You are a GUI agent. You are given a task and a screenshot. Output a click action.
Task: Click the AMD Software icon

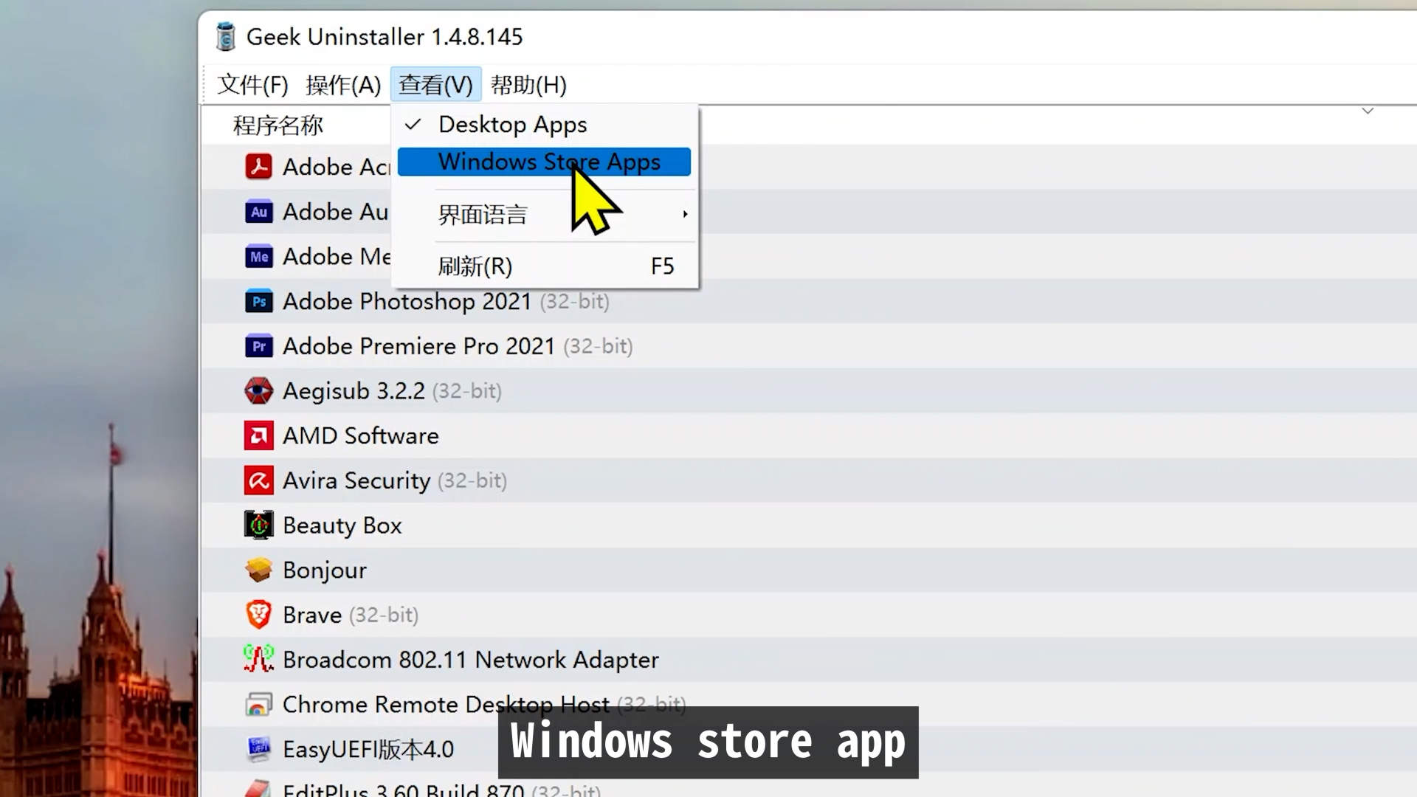(258, 436)
